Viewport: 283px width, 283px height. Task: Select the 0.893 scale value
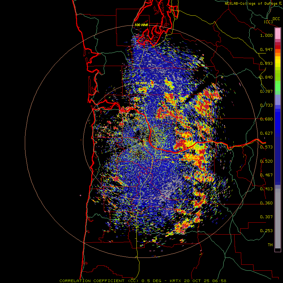266,63
